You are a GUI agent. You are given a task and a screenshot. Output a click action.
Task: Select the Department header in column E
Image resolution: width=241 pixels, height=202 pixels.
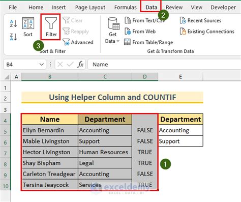[180, 119]
